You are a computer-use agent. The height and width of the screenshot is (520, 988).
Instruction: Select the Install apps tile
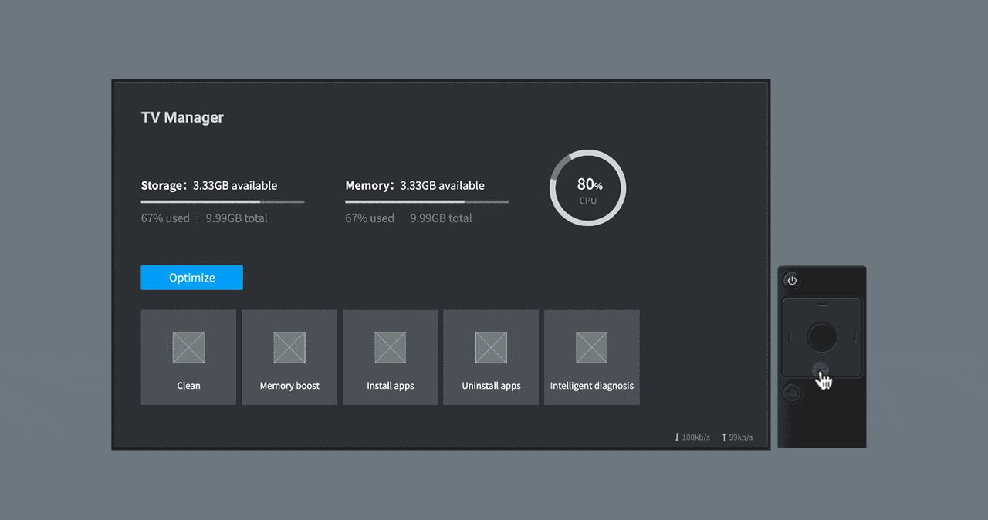tap(391, 357)
